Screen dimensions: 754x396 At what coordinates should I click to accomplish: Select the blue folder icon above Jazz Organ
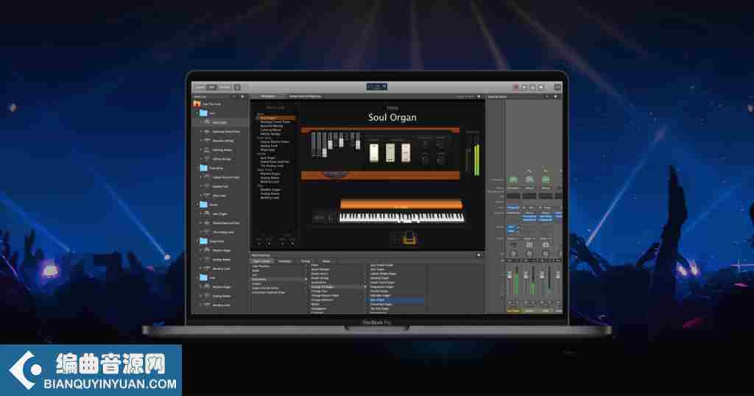click(x=203, y=205)
